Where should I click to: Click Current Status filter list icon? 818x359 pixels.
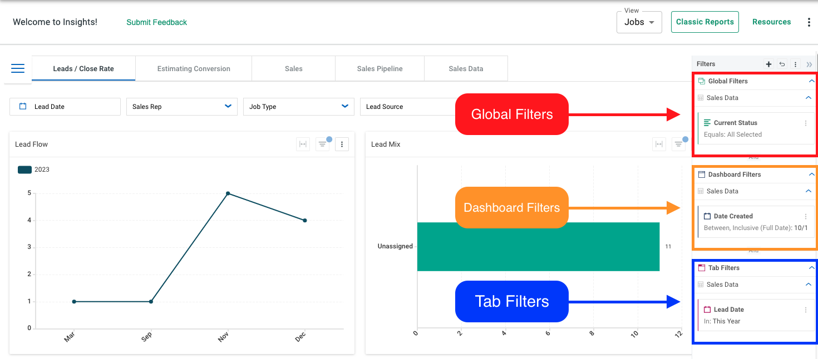(707, 123)
